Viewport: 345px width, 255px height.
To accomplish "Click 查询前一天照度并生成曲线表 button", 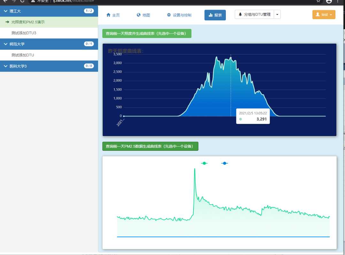I will pyautogui.click(x=147, y=33).
